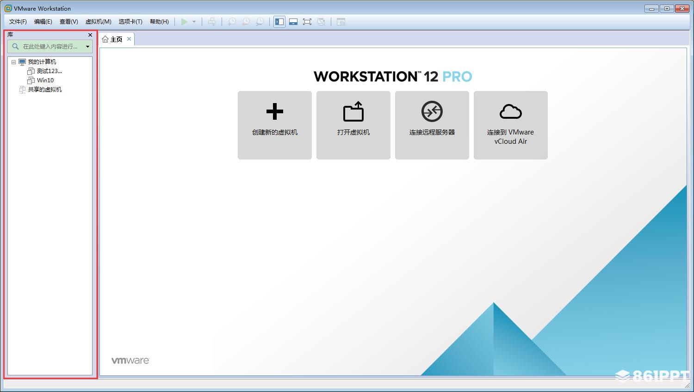694x392 pixels.
Task: Click Send Ctrl+Alt+Del toolbar icon
Action: point(212,22)
